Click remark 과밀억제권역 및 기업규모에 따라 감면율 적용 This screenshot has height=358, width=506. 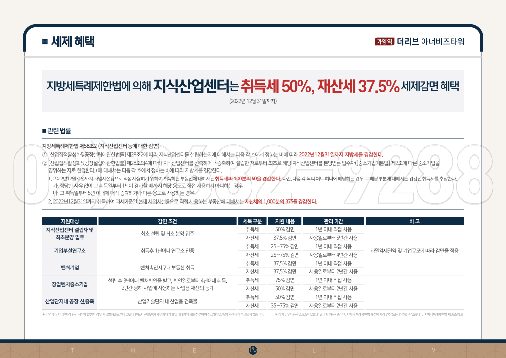pyautogui.click(x=415, y=251)
